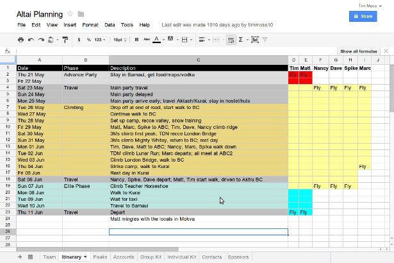Switch to the Sponsors sheet tab
The width and height of the screenshot is (394, 263).
coord(238,257)
